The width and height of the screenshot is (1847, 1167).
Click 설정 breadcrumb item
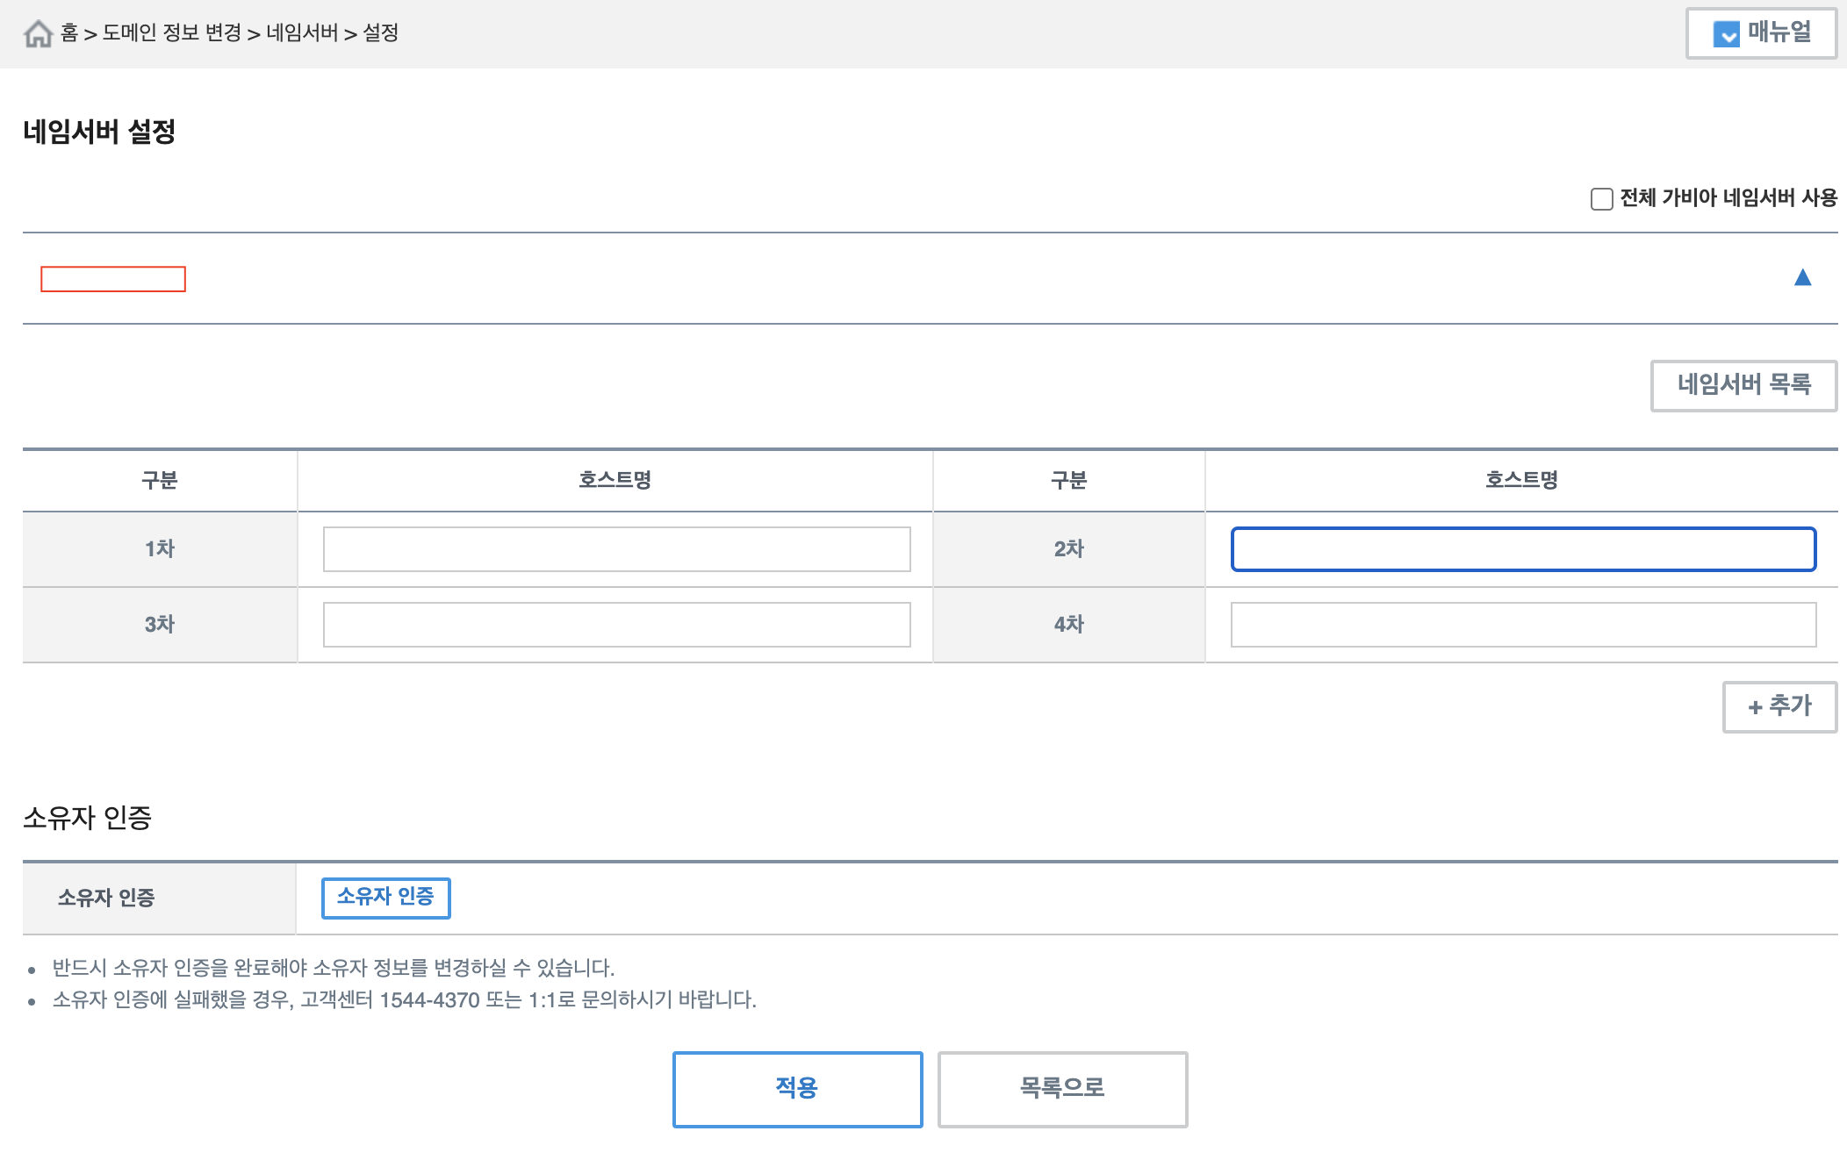[x=381, y=33]
